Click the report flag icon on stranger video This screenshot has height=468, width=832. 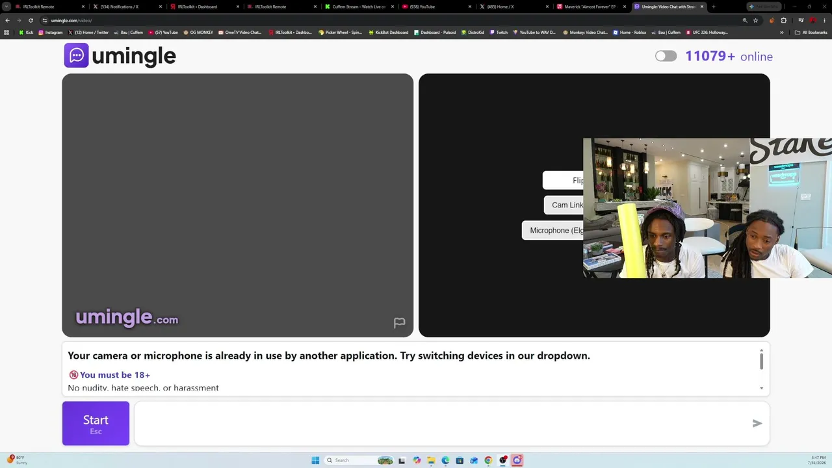coord(399,323)
